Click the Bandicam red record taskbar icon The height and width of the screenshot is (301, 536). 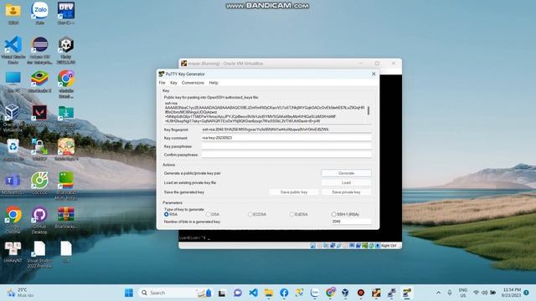pos(361,293)
